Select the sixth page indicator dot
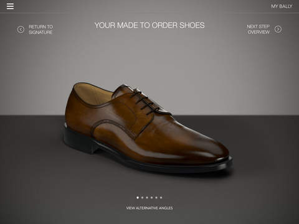 click(161, 197)
